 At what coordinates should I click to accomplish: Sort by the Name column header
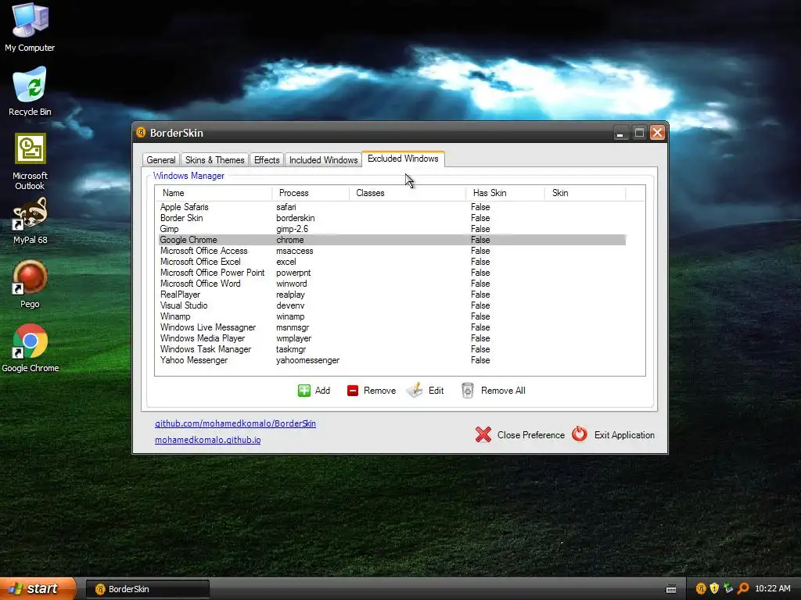(214, 193)
